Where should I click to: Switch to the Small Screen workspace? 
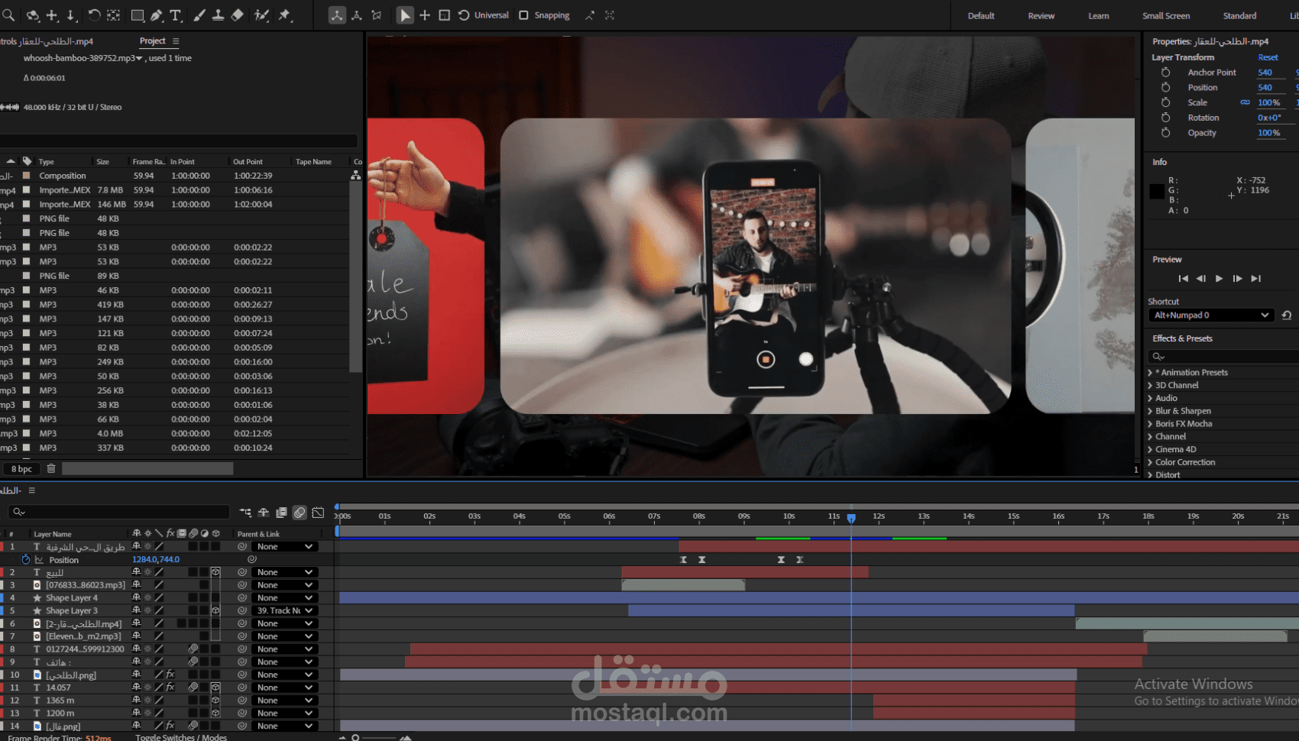[x=1166, y=16]
